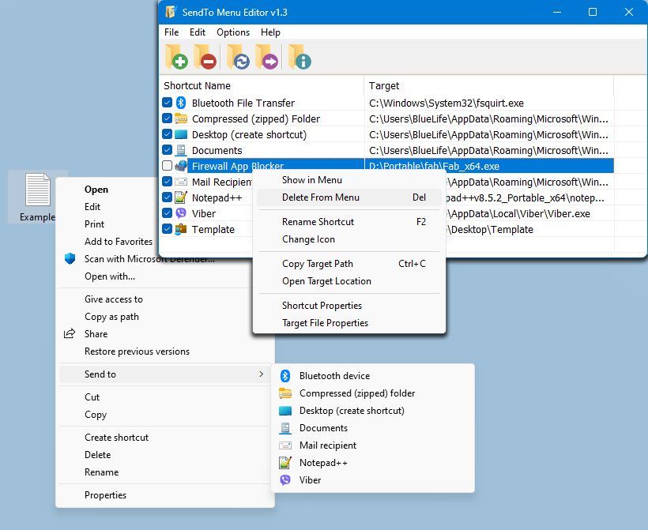Click the fsquirt.exe target path cell
The height and width of the screenshot is (530, 648).
tap(489, 103)
